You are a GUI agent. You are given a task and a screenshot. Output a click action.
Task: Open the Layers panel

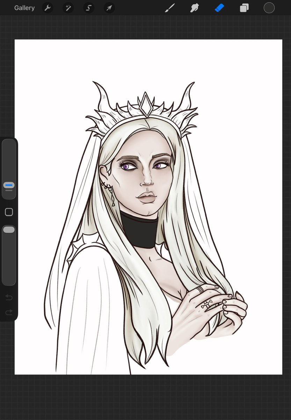point(244,8)
